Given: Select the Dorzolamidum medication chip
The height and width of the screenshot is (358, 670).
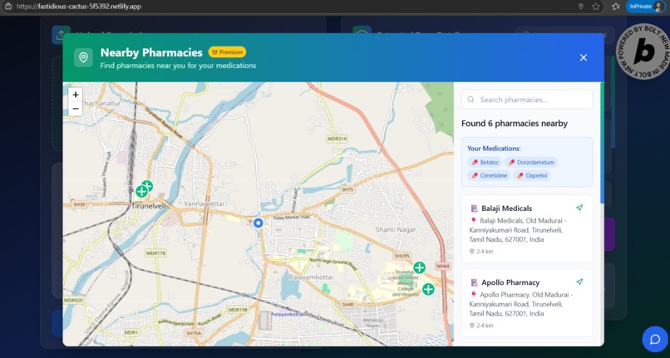Looking at the screenshot, I should pos(531,162).
